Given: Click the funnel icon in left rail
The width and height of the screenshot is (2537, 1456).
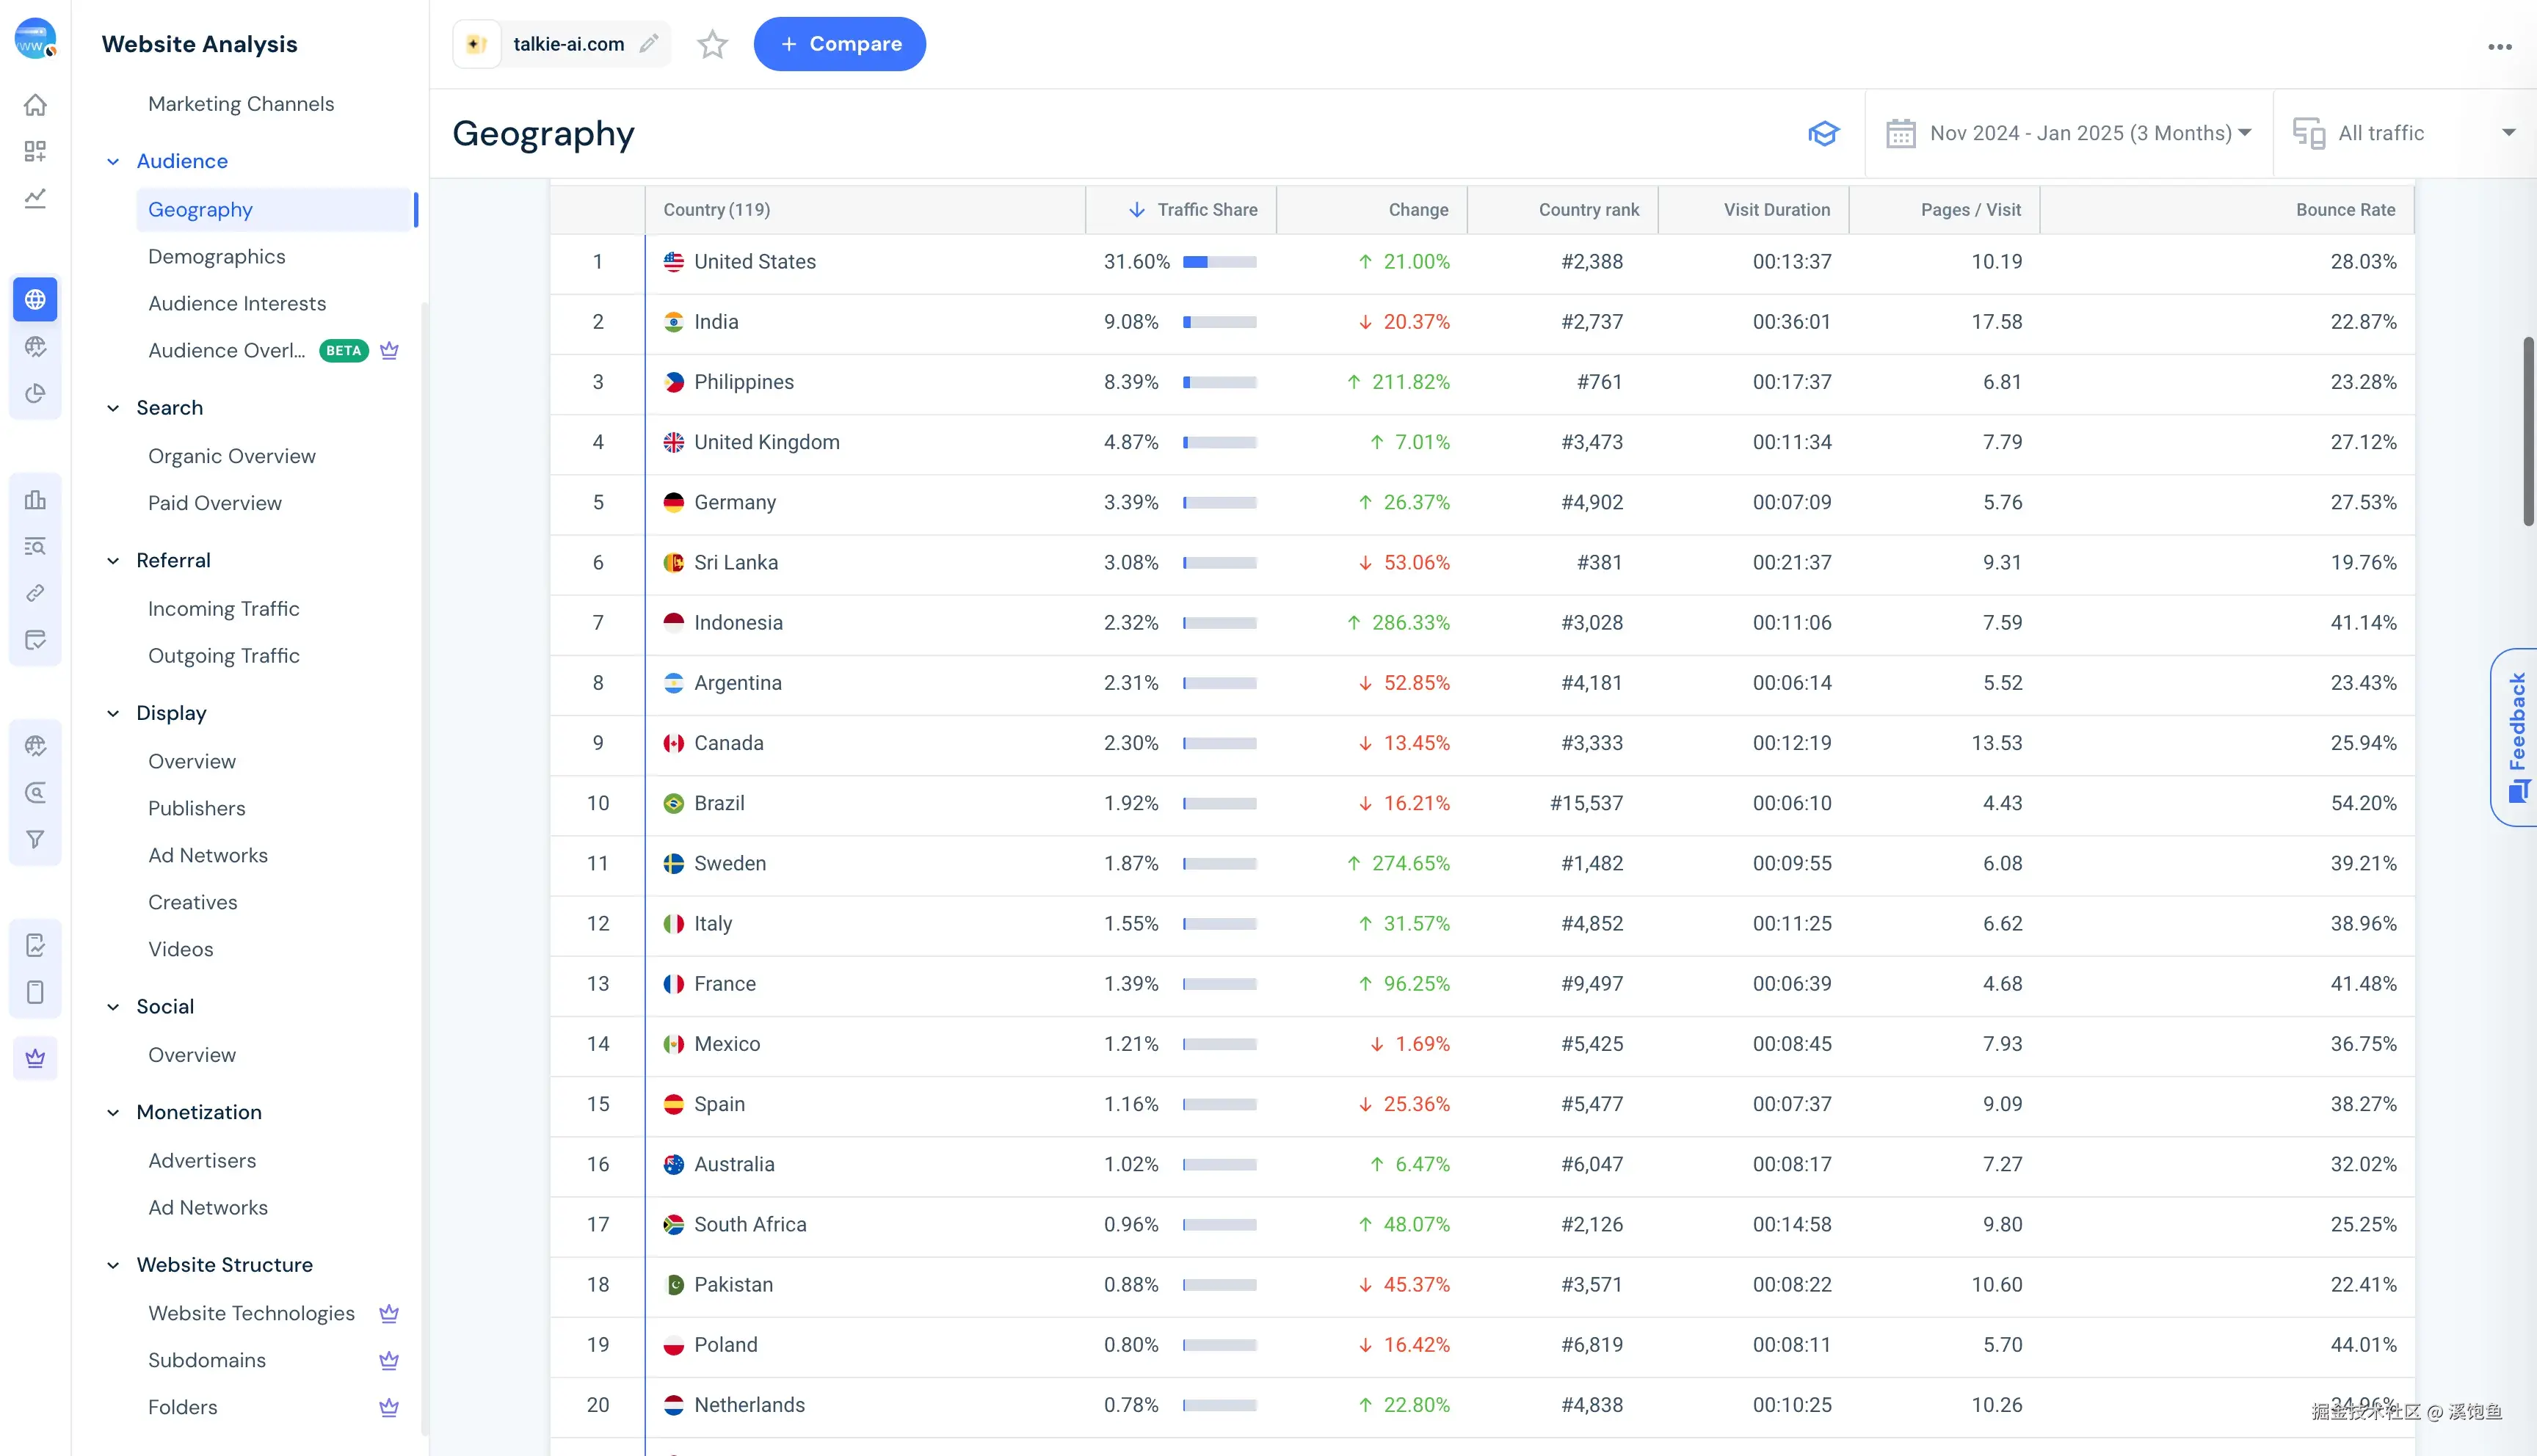Looking at the screenshot, I should 35,840.
